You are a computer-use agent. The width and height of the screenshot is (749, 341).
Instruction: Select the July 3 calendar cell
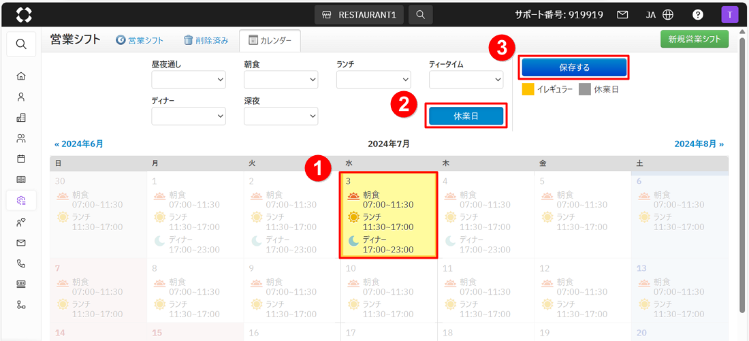point(388,215)
